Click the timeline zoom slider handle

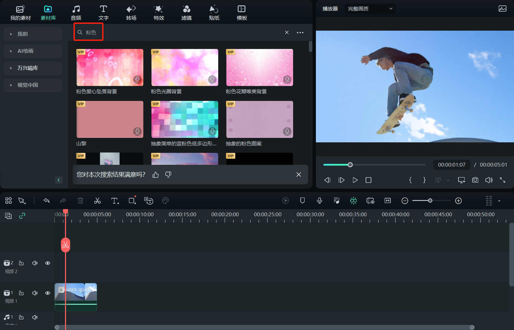[430, 201]
